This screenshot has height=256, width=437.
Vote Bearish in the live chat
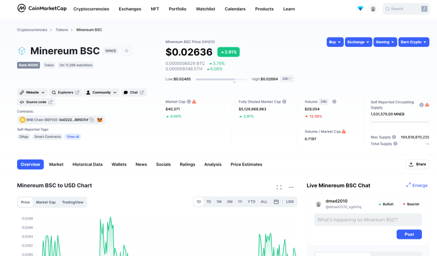(411, 204)
